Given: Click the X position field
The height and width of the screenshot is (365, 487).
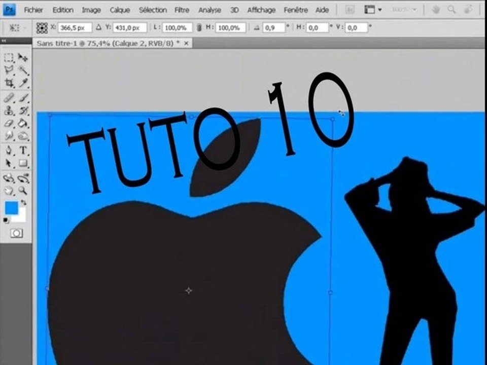Looking at the screenshot, I should coord(75,28).
